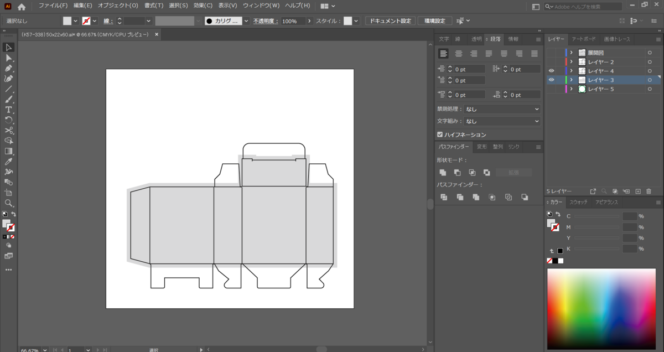The image size is (664, 352).
Task: Click the Unite shape mode icon
Action: [x=443, y=173]
